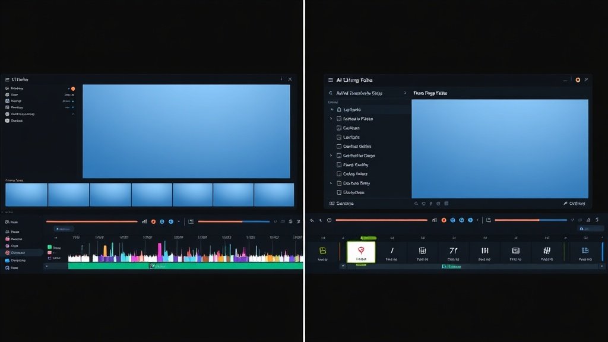Screen dimensions: 608x342
Task: Adjust the long orange slider in right toolbar
Action: (x=382, y=220)
